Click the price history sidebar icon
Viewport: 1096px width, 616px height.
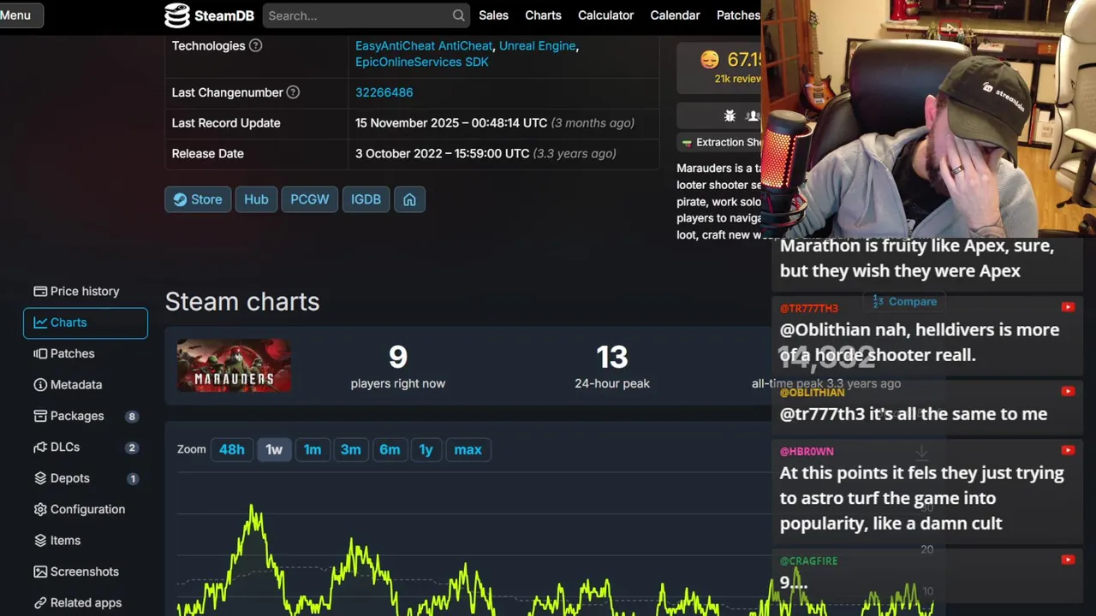coord(39,291)
